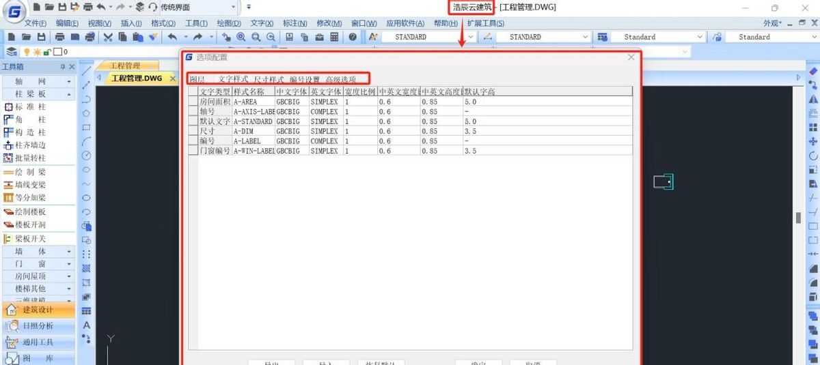Click the Eraser icon on right toolbar
This screenshot has width=820, height=365.
click(x=813, y=71)
